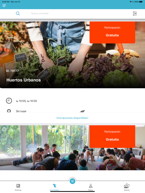Tap Inscripciones disponibles link

[x=72, y=118]
